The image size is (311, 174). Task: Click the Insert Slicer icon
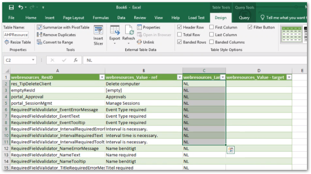(x=98, y=30)
